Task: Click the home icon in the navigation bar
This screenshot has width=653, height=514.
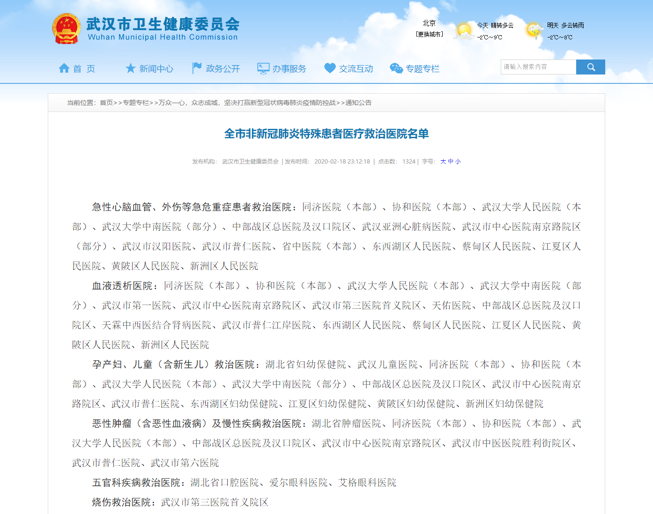Action: tap(64, 67)
